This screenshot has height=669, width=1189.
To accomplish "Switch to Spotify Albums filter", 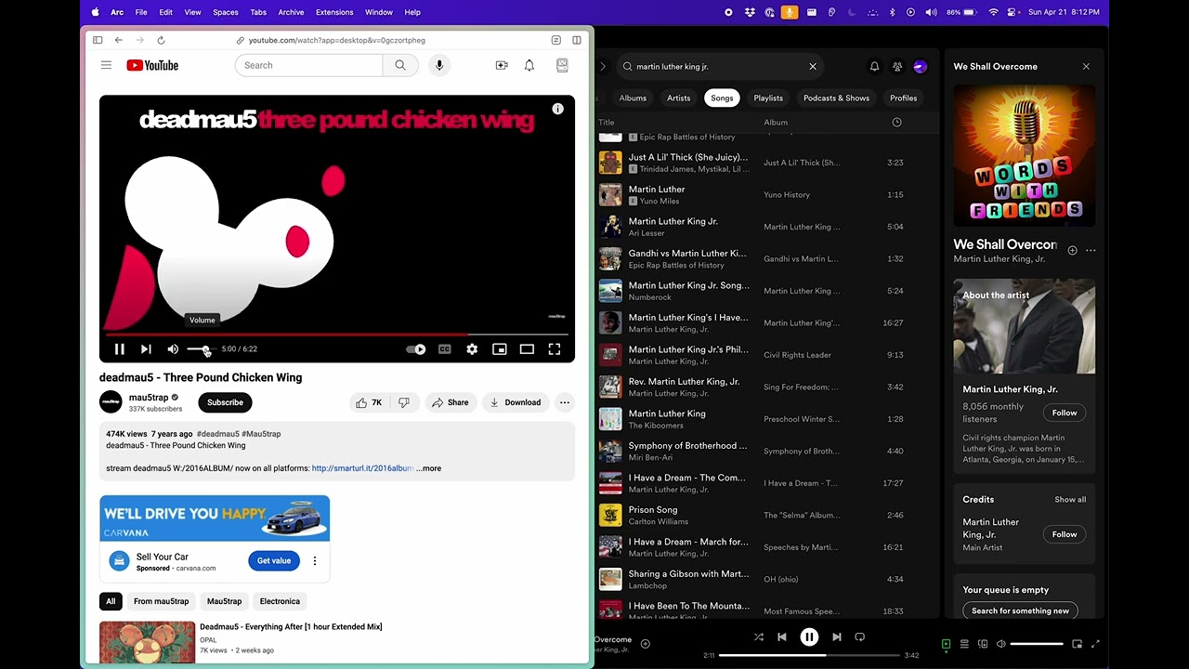I will pyautogui.click(x=633, y=98).
